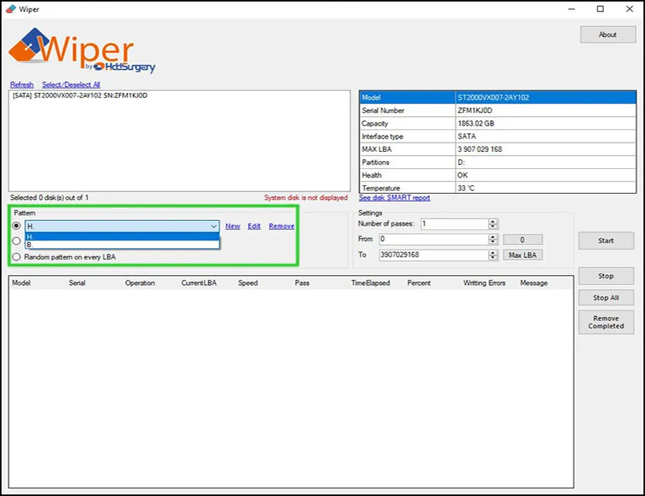This screenshot has width=645, height=496.
Task: Click the TimeElapsed column header
Action: click(x=371, y=283)
